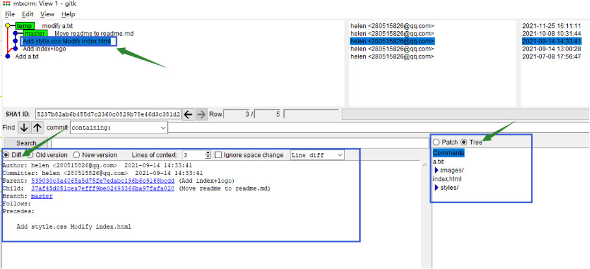Image resolution: width=590 pixels, height=269 pixels.
Task: Go back in history with left arrow
Action: pyautogui.click(x=188, y=115)
